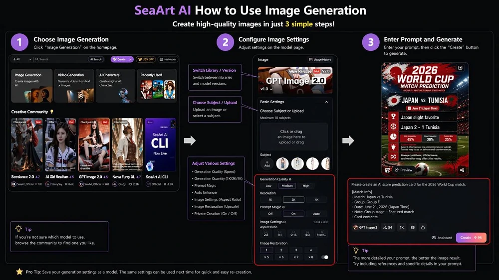Click the video play icon on Video Generation card
499x280 pixels.
click(x=81, y=96)
